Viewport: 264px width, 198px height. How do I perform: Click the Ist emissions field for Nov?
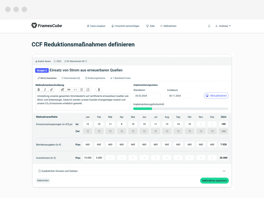(201, 124)
